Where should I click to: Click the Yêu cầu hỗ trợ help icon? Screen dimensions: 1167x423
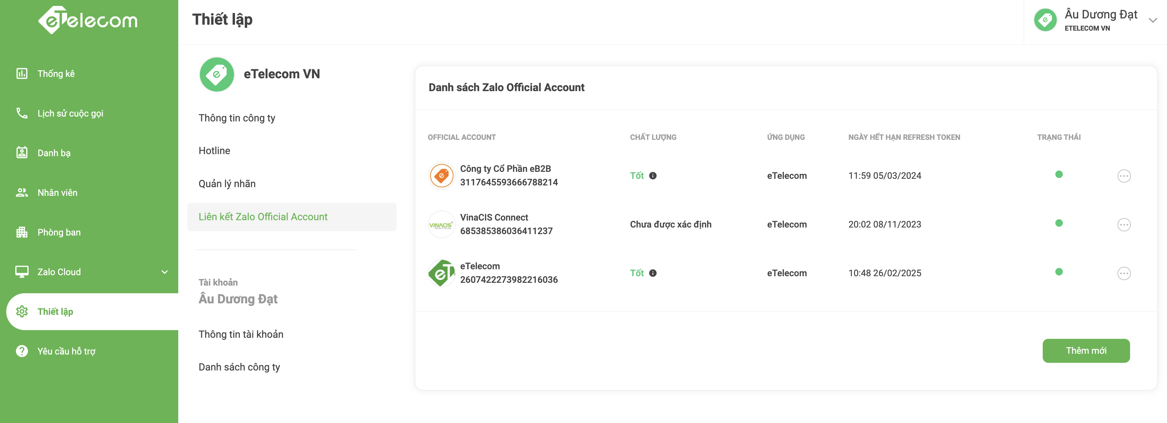[22, 351]
